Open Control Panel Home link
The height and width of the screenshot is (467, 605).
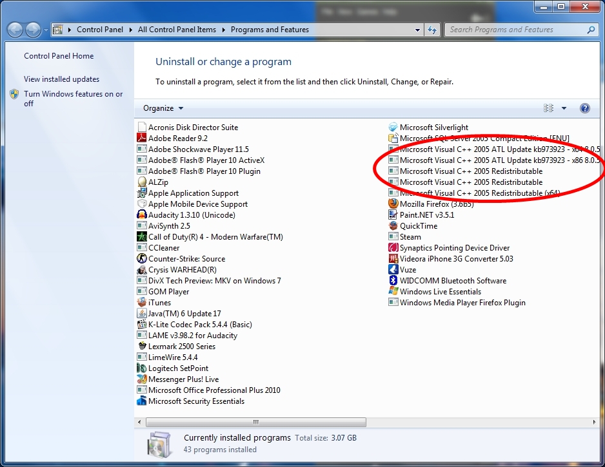[59, 56]
